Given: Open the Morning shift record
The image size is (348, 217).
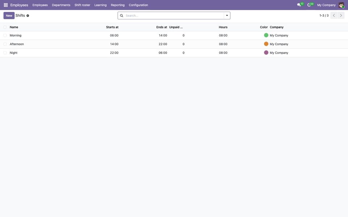Looking at the screenshot, I should pos(16,35).
